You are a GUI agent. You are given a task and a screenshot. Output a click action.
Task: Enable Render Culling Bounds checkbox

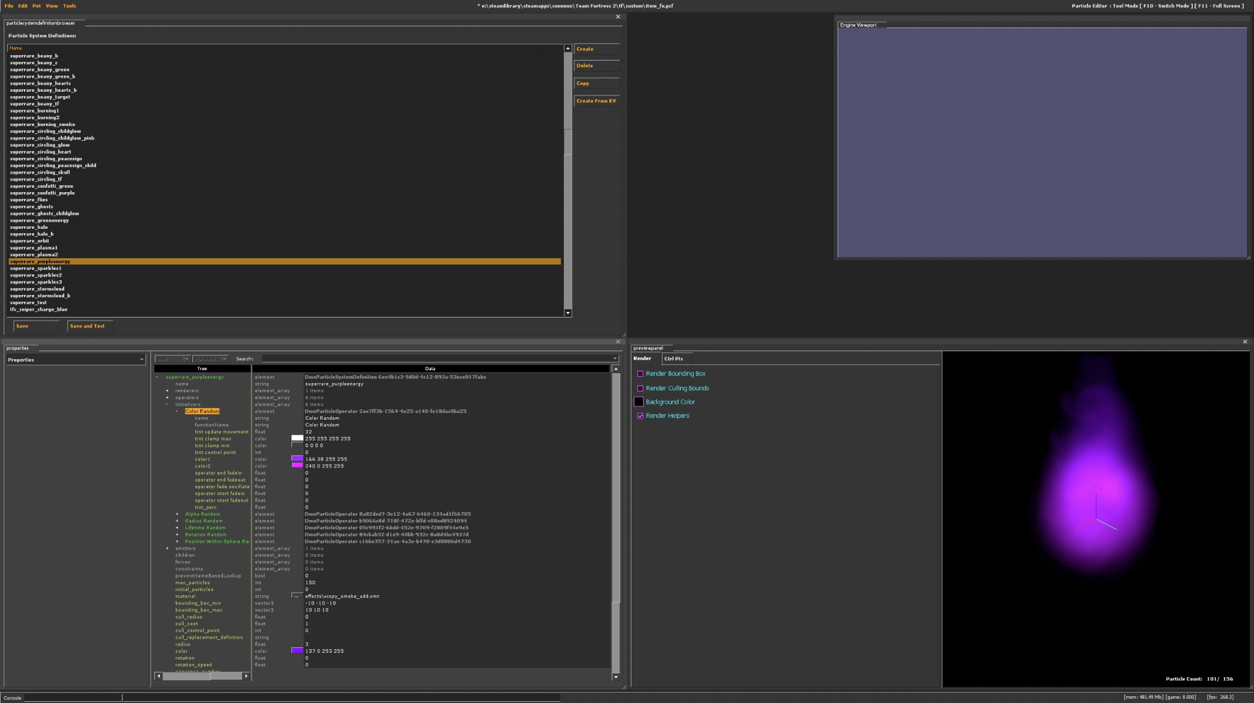[x=640, y=389]
